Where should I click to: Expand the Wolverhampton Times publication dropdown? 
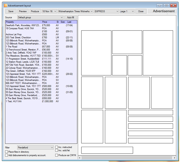click(x=75, y=11)
